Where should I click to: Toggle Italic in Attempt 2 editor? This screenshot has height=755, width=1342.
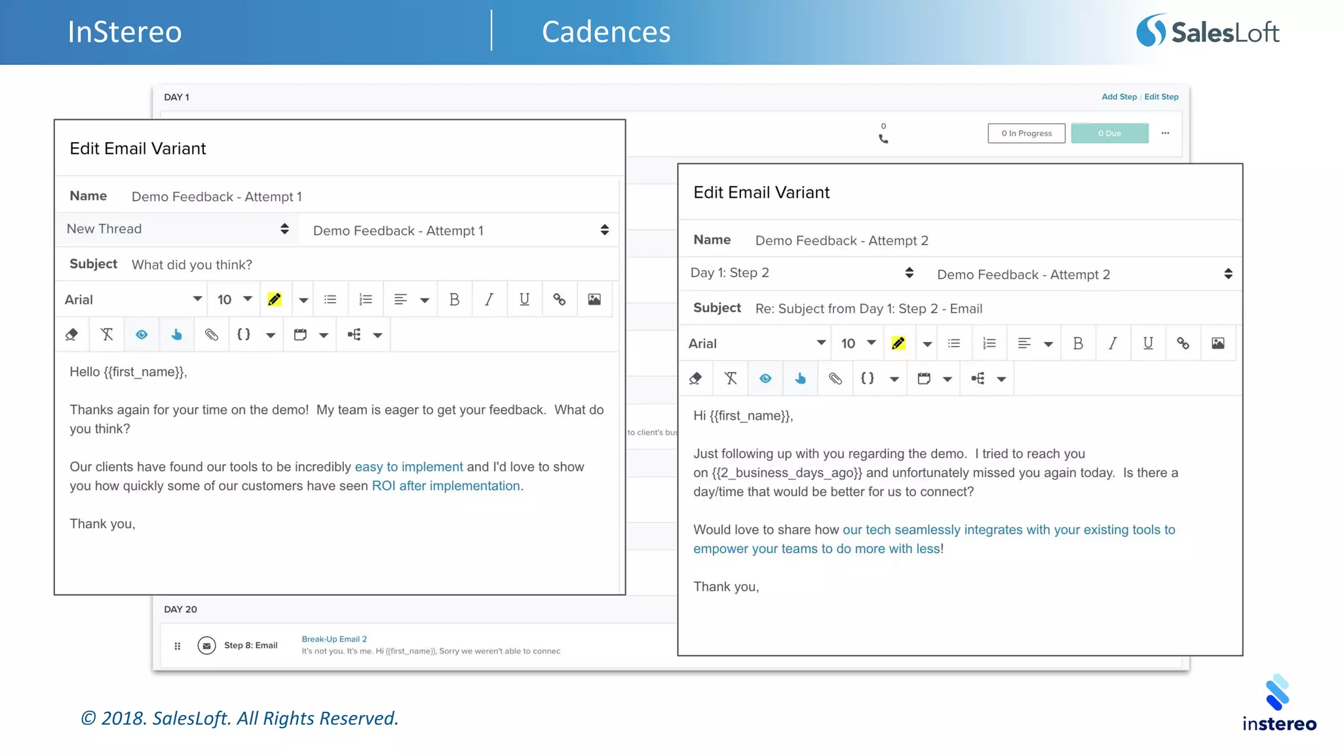coord(1113,343)
